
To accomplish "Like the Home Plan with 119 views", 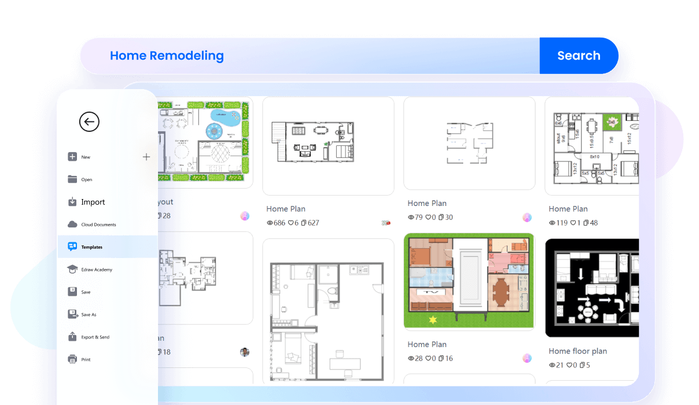I will (x=573, y=223).
